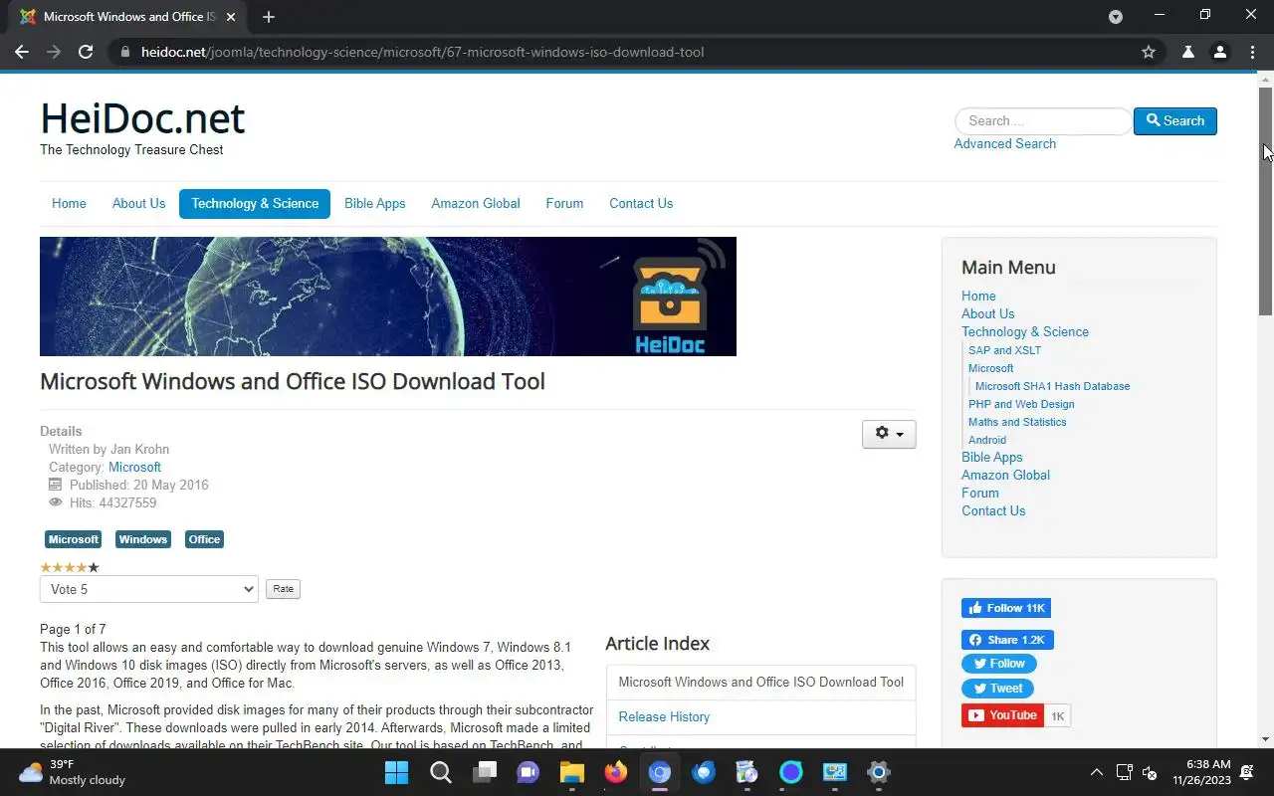Open the article gear options dropdown

pos(889,434)
